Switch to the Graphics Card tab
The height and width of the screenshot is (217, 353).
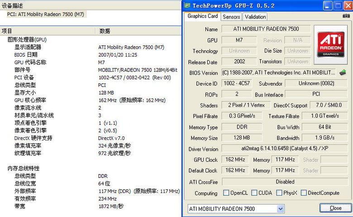click(203, 16)
